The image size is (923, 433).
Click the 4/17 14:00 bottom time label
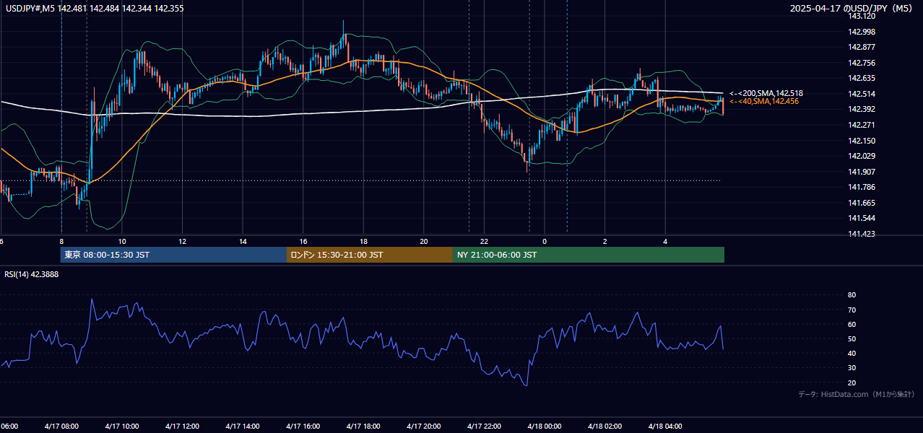[242, 426]
